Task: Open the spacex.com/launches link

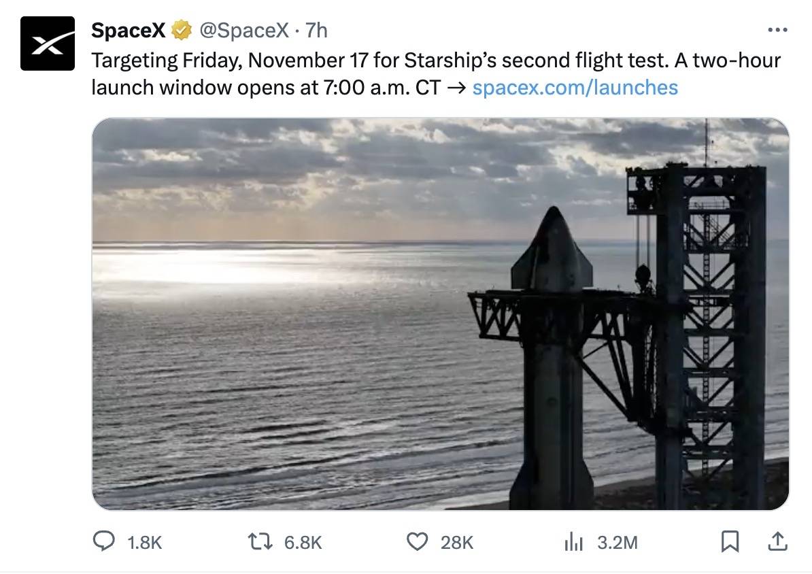Action: 575,88
